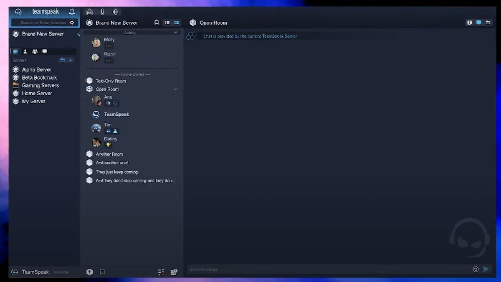Mute your microphone
The image size is (501, 282).
102,12
